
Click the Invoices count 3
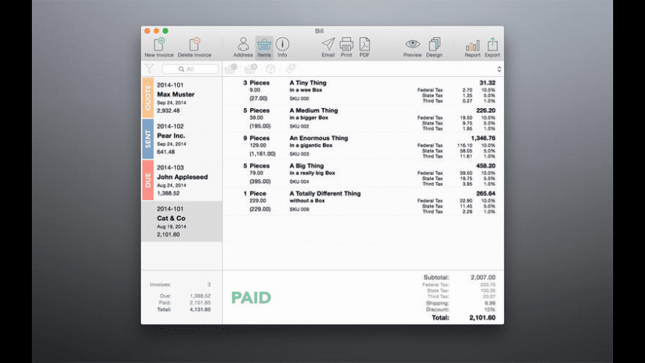pyautogui.click(x=209, y=284)
